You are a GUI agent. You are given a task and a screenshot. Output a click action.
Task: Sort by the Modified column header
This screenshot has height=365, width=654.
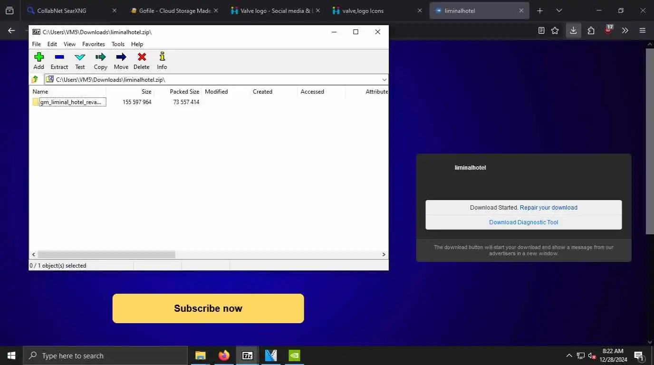point(226,92)
